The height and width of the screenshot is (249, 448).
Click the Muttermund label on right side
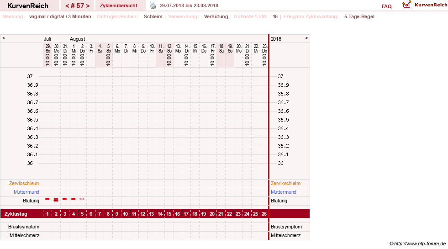coord(284,192)
